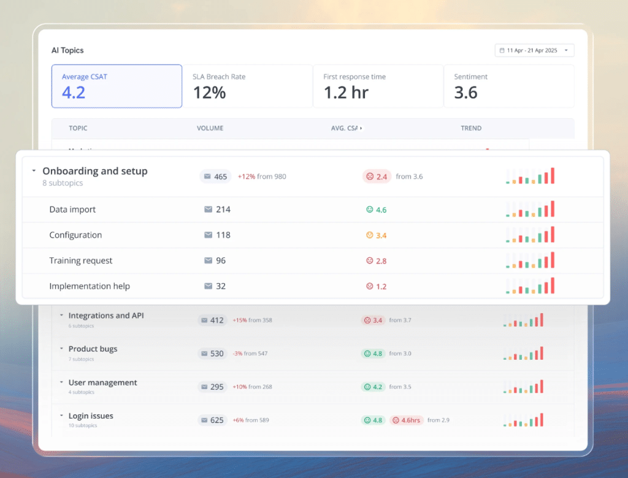
Task: Sort by the AVG. CSAT column header
Action: point(347,128)
